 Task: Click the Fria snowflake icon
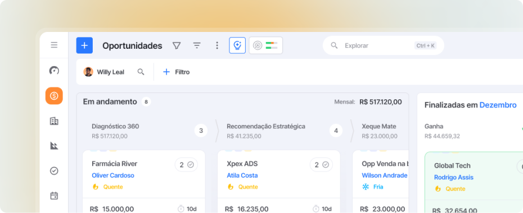366,187
